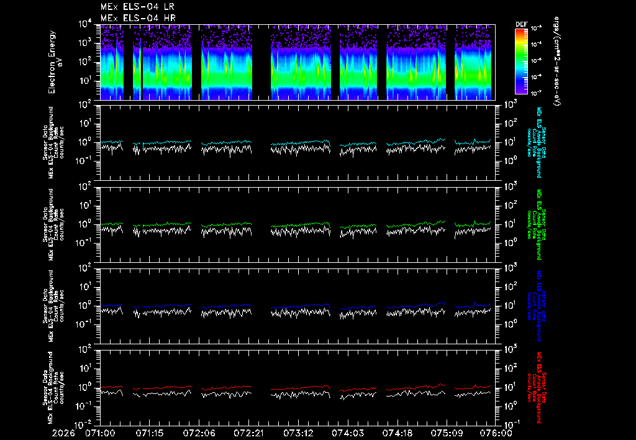Click the 074:03 time axis label

[348, 433]
